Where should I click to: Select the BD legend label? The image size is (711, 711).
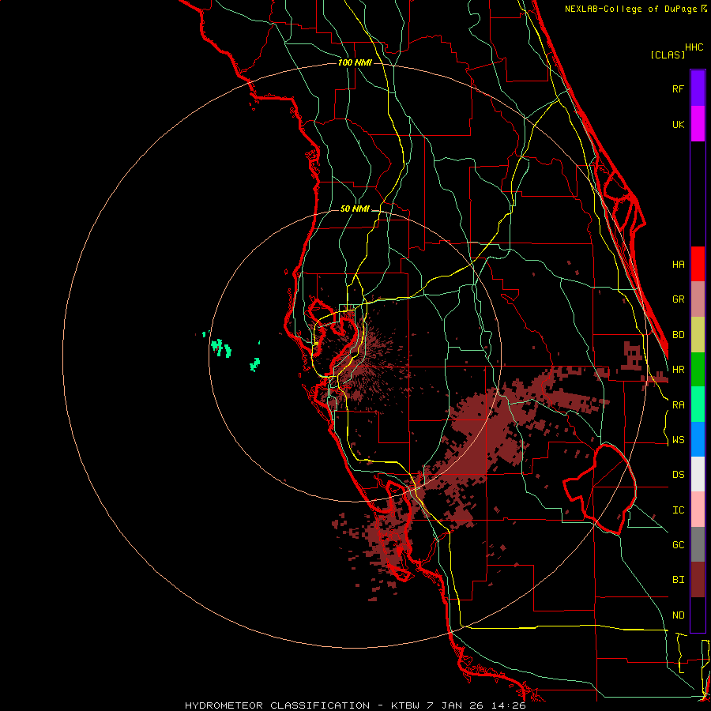[x=678, y=335]
